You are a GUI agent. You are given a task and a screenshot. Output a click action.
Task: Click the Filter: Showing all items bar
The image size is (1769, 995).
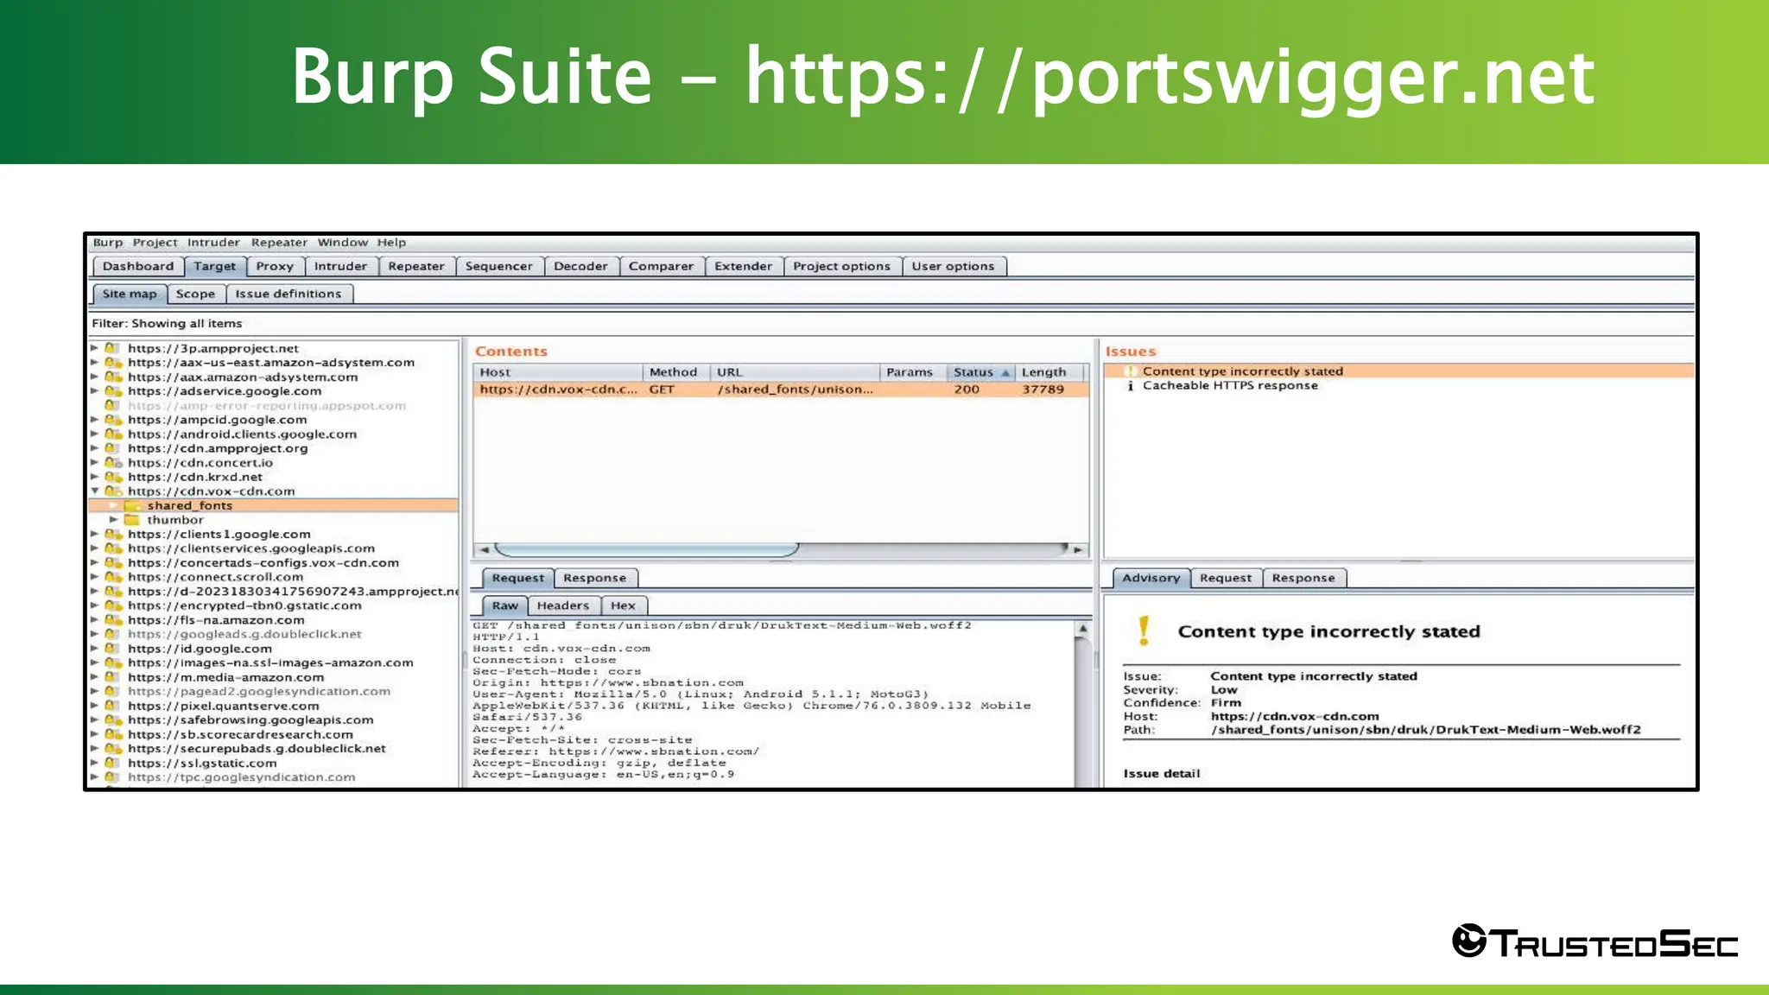(x=891, y=323)
